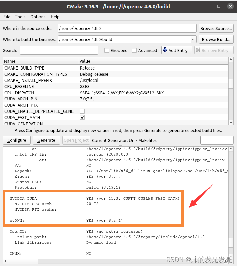Click the Eigen output line
This screenshot has width=237, height=266.
pyautogui.click(x=69, y=176)
